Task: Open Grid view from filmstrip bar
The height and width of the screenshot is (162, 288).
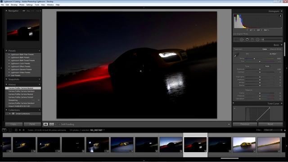Action: [16, 130]
